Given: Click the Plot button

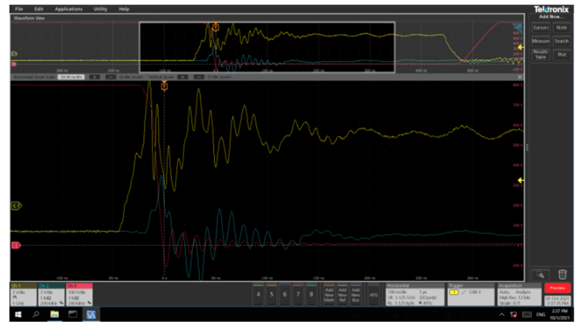Looking at the screenshot, I should click(562, 54).
